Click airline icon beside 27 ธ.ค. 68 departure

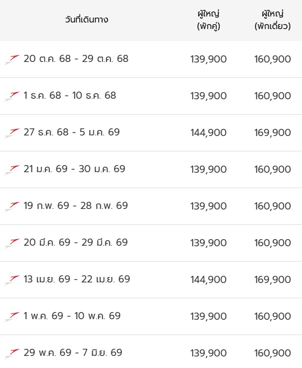pos(12,133)
